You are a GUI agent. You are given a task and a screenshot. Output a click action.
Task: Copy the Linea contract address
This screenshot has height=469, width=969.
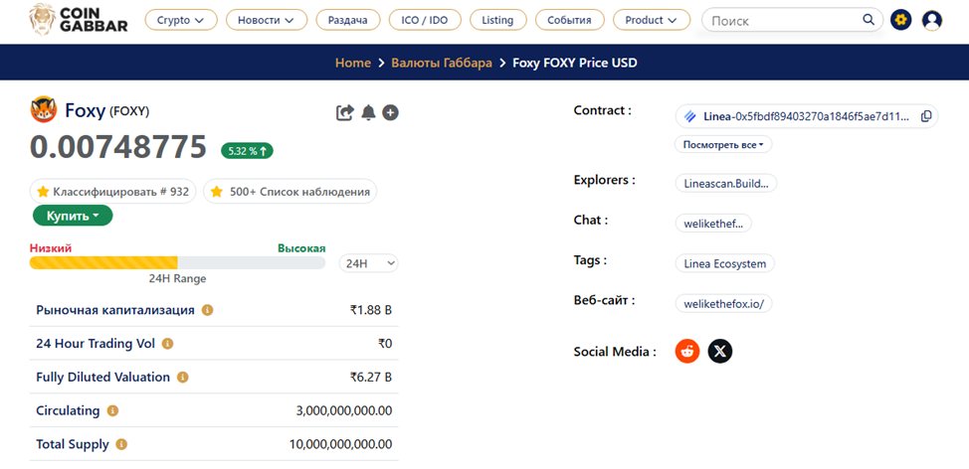click(926, 116)
